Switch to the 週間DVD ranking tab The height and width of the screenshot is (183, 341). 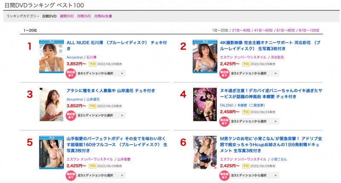pyautogui.click(x=66, y=16)
